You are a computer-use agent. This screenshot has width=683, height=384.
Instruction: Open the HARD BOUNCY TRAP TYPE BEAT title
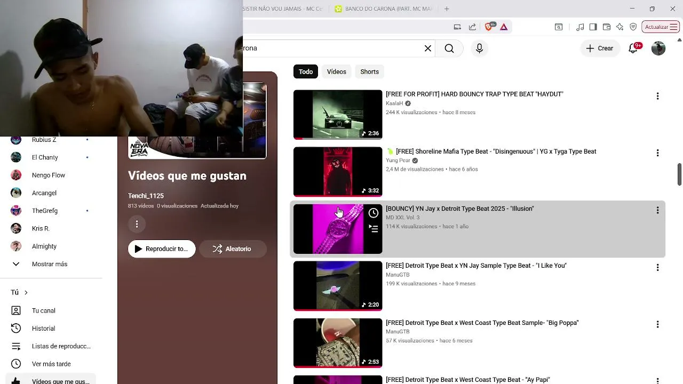tap(474, 94)
